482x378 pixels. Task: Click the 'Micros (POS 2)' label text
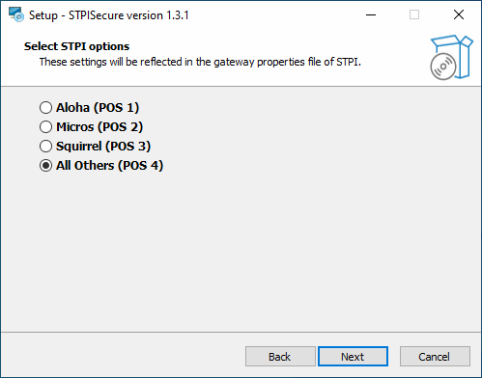[99, 127]
